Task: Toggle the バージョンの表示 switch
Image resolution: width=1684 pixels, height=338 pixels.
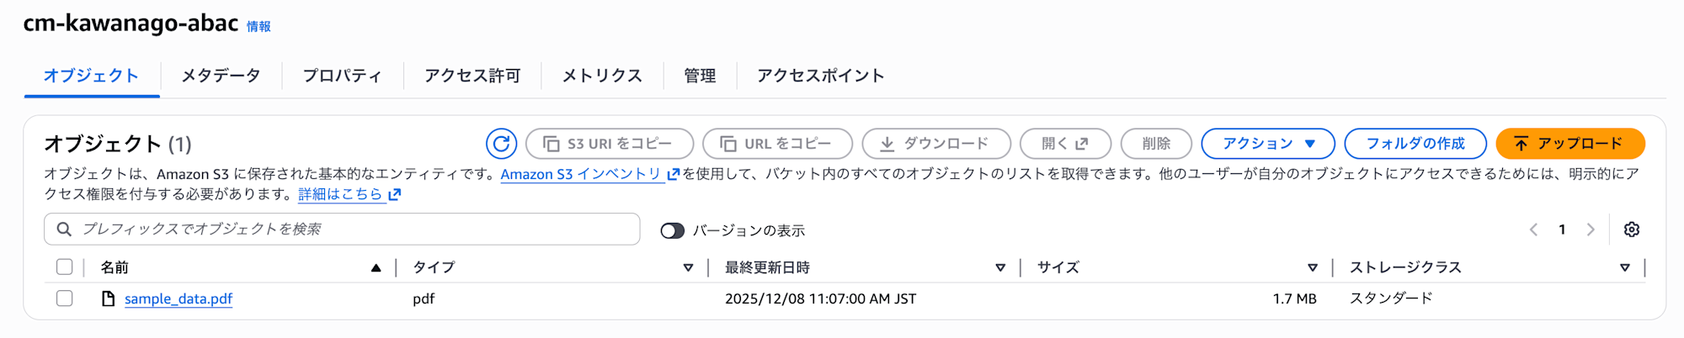Action: (x=672, y=230)
